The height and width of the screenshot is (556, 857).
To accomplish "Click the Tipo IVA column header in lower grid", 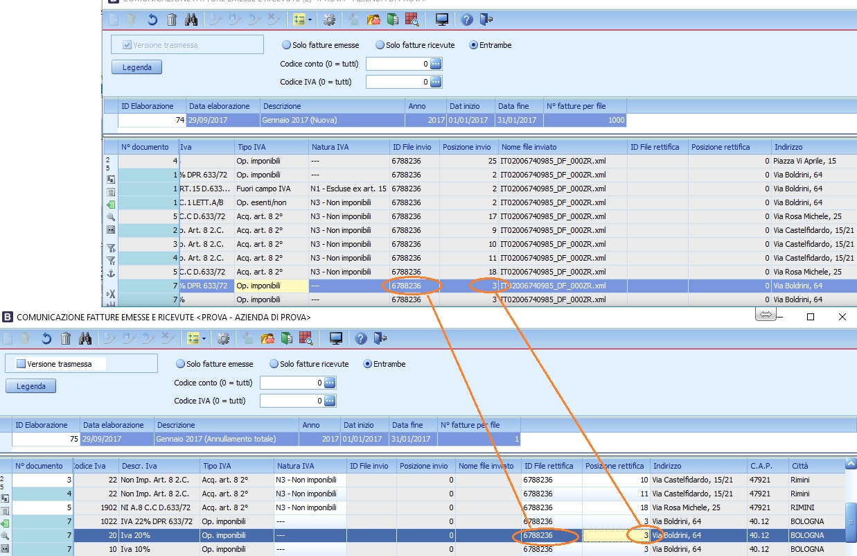I will pos(236,466).
